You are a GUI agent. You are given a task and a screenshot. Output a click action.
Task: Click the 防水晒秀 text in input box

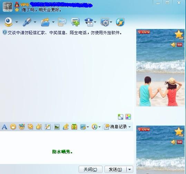coord(62,152)
